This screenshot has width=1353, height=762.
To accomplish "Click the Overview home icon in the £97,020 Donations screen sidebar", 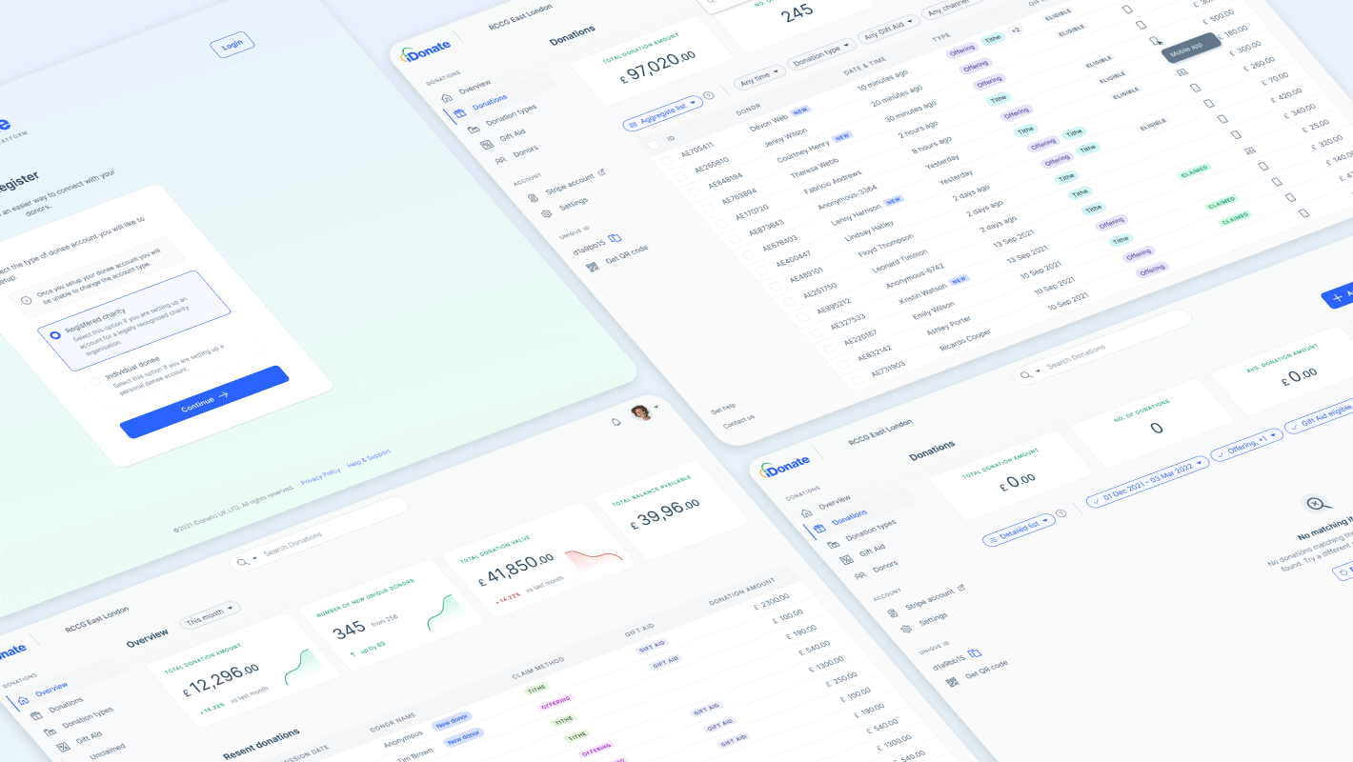I will click(448, 97).
